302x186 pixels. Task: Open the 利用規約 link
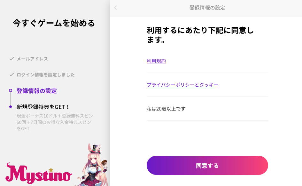click(156, 61)
